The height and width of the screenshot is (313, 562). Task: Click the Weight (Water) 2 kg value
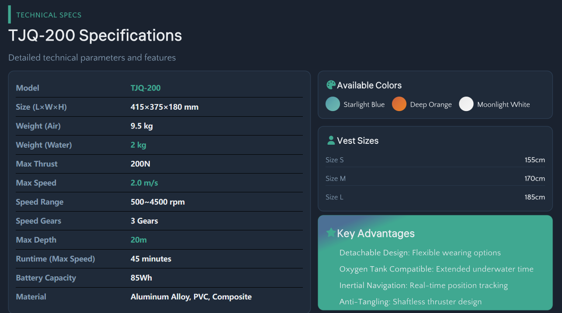pyautogui.click(x=138, y=145)
